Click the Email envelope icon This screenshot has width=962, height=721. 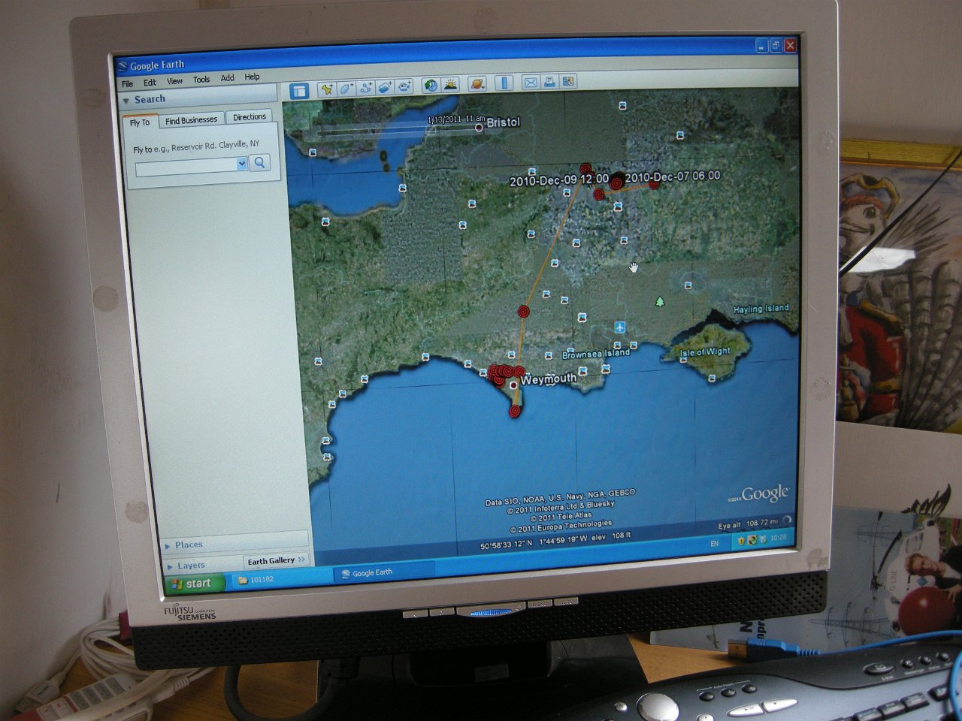point(531,82)
